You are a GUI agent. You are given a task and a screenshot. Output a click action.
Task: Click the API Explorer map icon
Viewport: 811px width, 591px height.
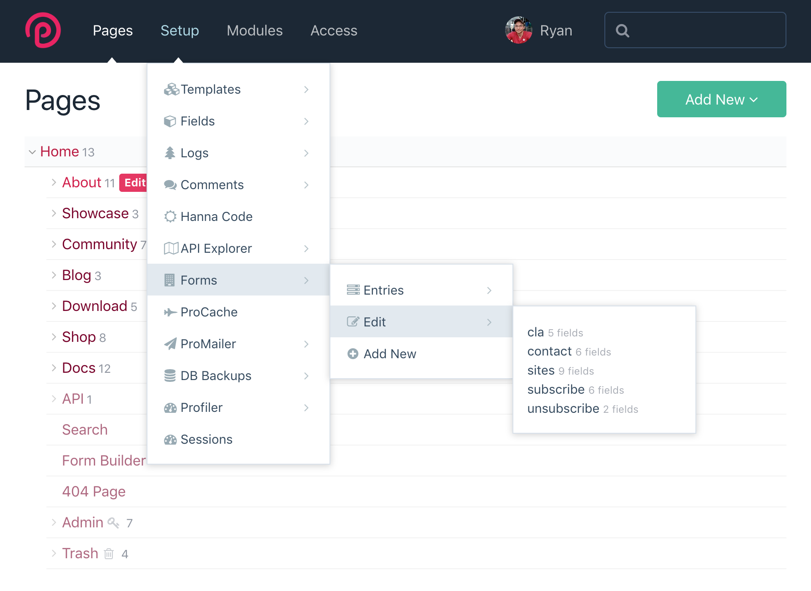pos(171,249)
